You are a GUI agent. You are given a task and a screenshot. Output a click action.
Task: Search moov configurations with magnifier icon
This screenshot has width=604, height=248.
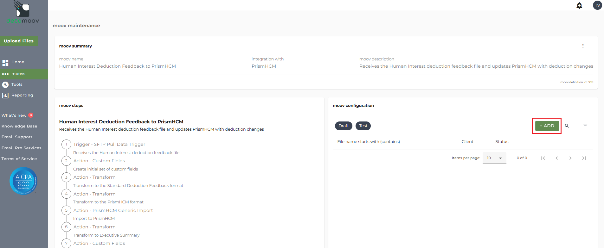point(567,126)
